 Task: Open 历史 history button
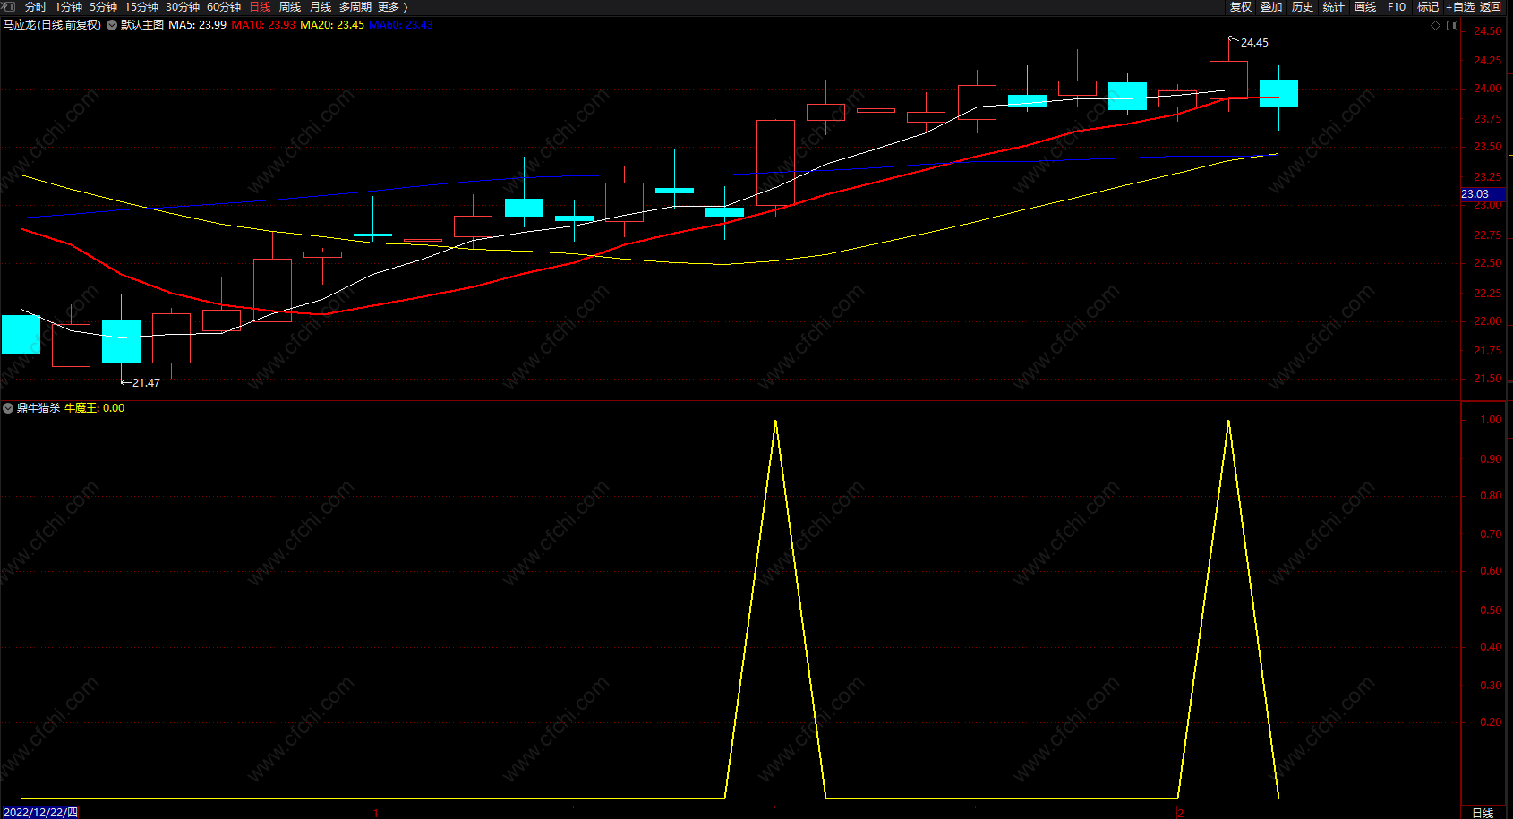point(1303,7)
